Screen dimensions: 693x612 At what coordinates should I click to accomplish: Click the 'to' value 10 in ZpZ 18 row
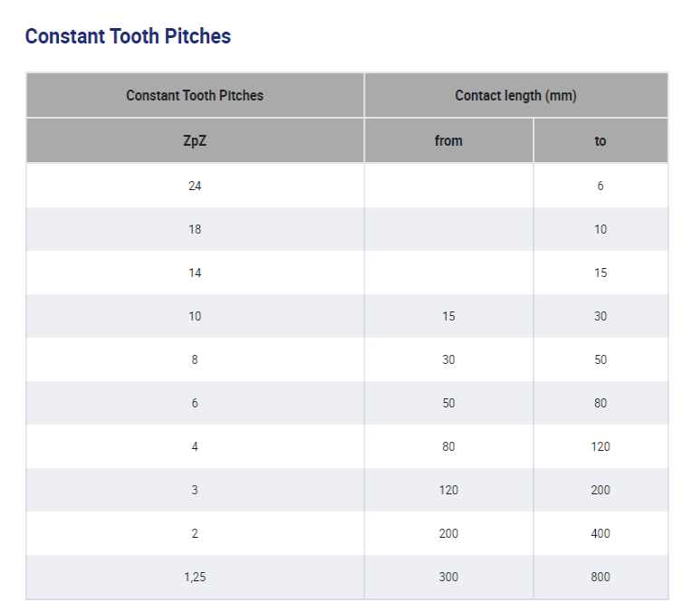pos(601,229)
